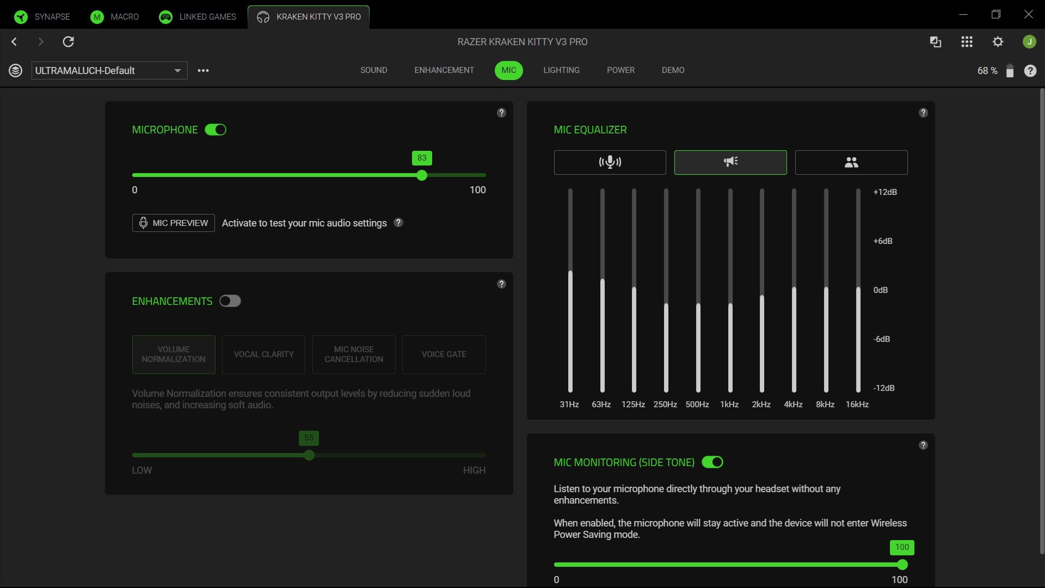The image size is (1045, 588).
Task: Open the MACRO module tab
Action: (x=114, y=16)
